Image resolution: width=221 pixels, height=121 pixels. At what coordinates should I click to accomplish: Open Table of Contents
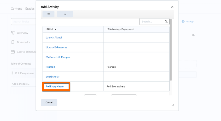[x=21, y=64]
